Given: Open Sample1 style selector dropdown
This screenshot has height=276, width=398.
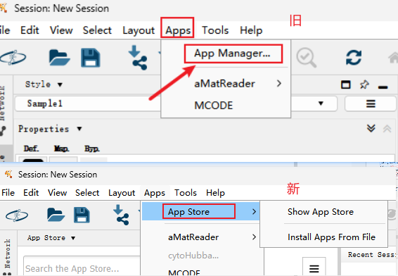Looking at the screenshot, I should click(x=321, y=103).
